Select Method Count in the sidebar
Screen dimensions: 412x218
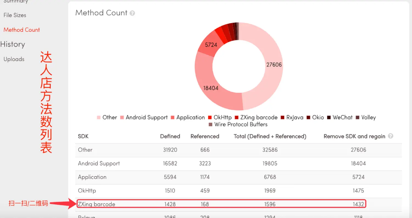(x=21, y=30)
